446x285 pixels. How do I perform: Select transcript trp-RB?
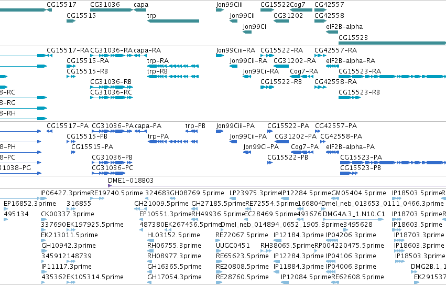point(173,77)
